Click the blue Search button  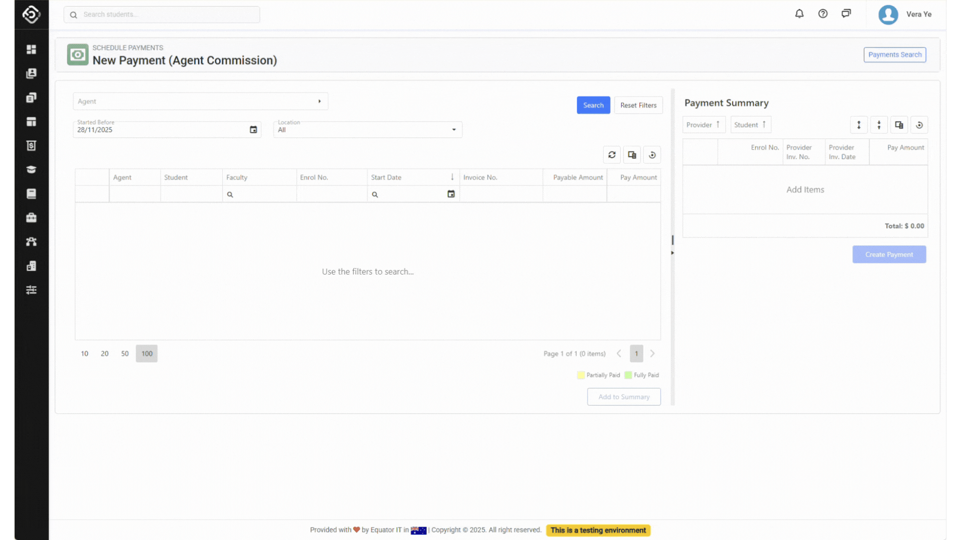[x=593, y=105]
